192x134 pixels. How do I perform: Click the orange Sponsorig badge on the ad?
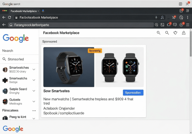point(95,51)
